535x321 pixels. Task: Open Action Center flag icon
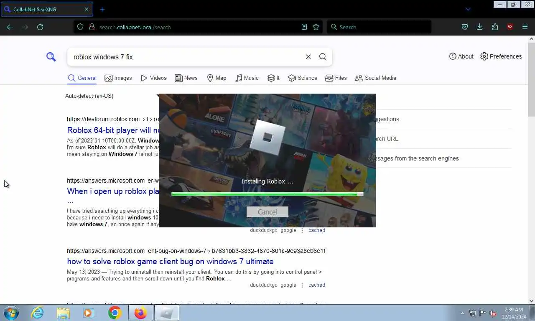(483, 313)
